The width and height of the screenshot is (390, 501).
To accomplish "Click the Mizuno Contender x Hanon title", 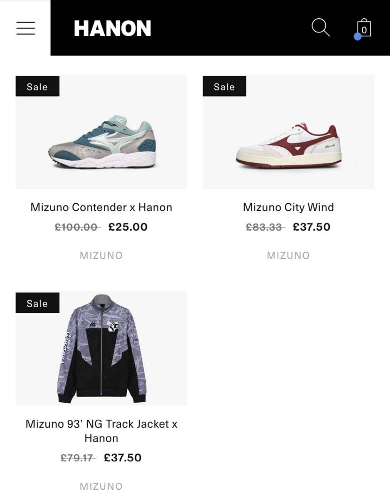I will tap(101, 207).
